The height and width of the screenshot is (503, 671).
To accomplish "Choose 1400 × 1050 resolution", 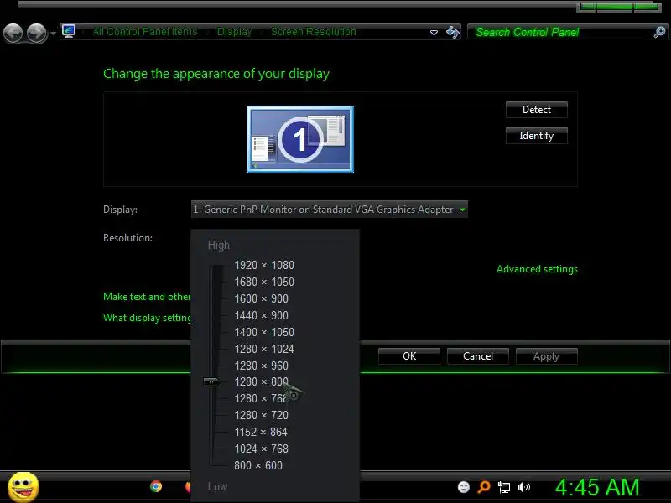I will [x=264, y=332].
